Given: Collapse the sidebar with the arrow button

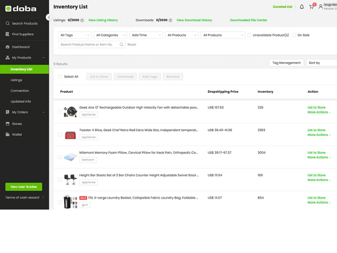Looking at the screenshot, I should pos(49,17).
